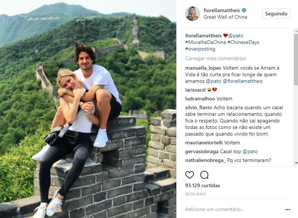Open the #MuralhaDaChina hashtag
Image resolution: width=298 pixels, height=218 pixels.
tap(205, 42)
